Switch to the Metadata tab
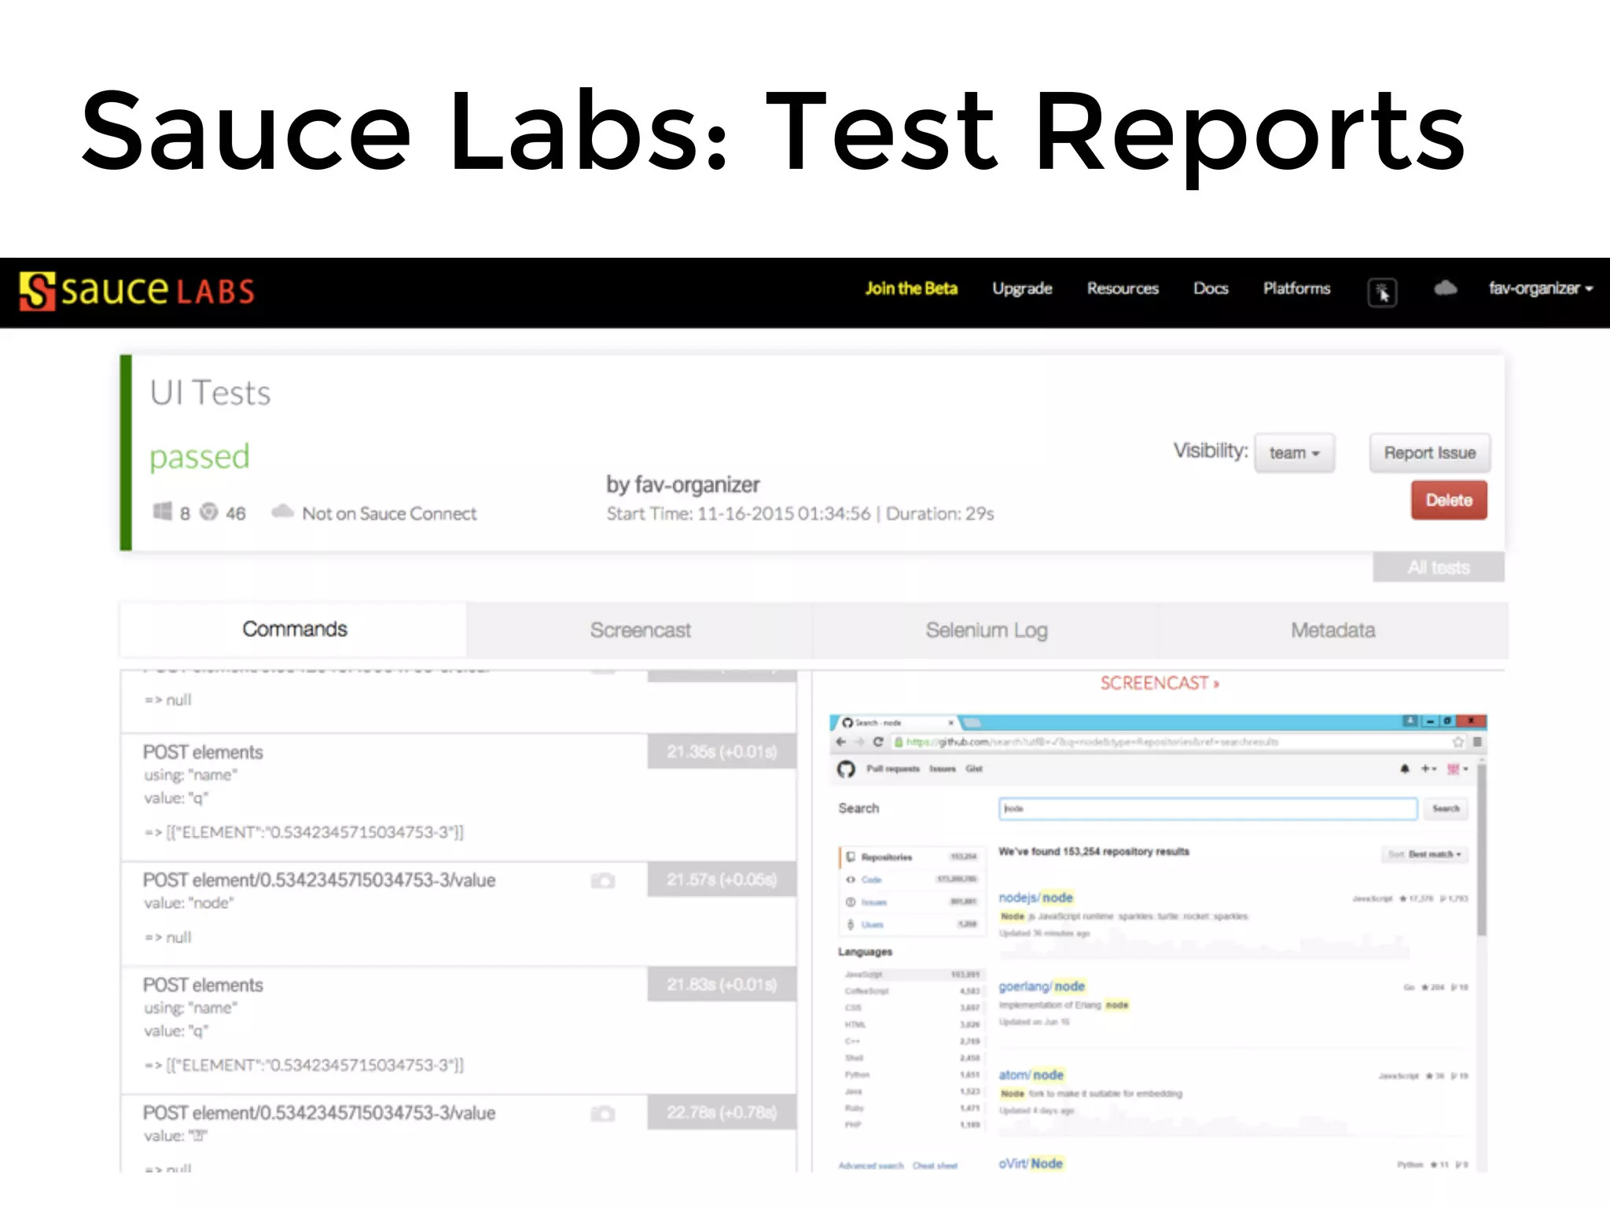 pos(1332,630)
